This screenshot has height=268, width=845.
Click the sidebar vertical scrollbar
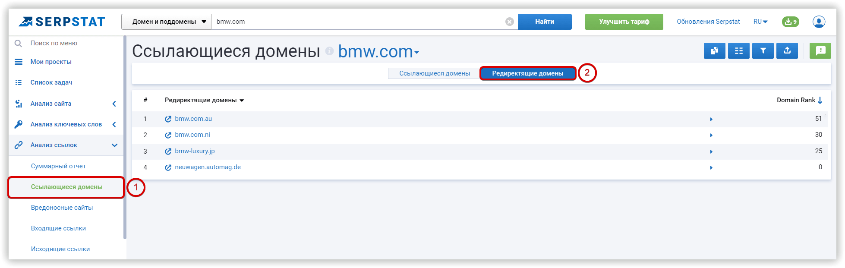(x=125, y=137)
